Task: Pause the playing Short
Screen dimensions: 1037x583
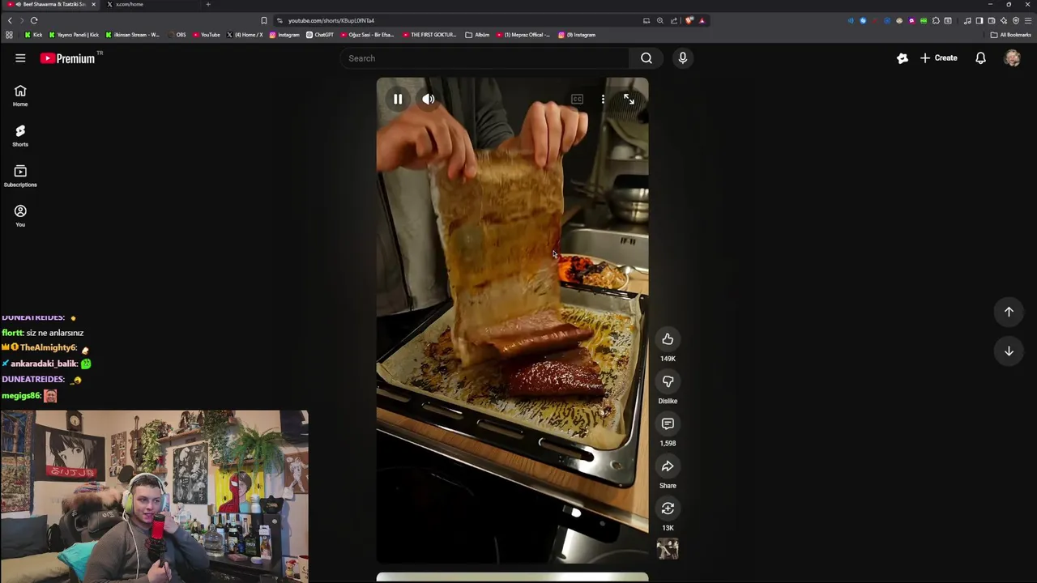Action: coord(398,100)
